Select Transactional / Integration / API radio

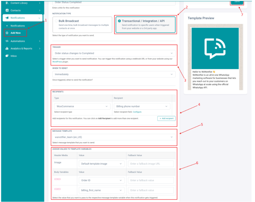click(x=119, y=21)
